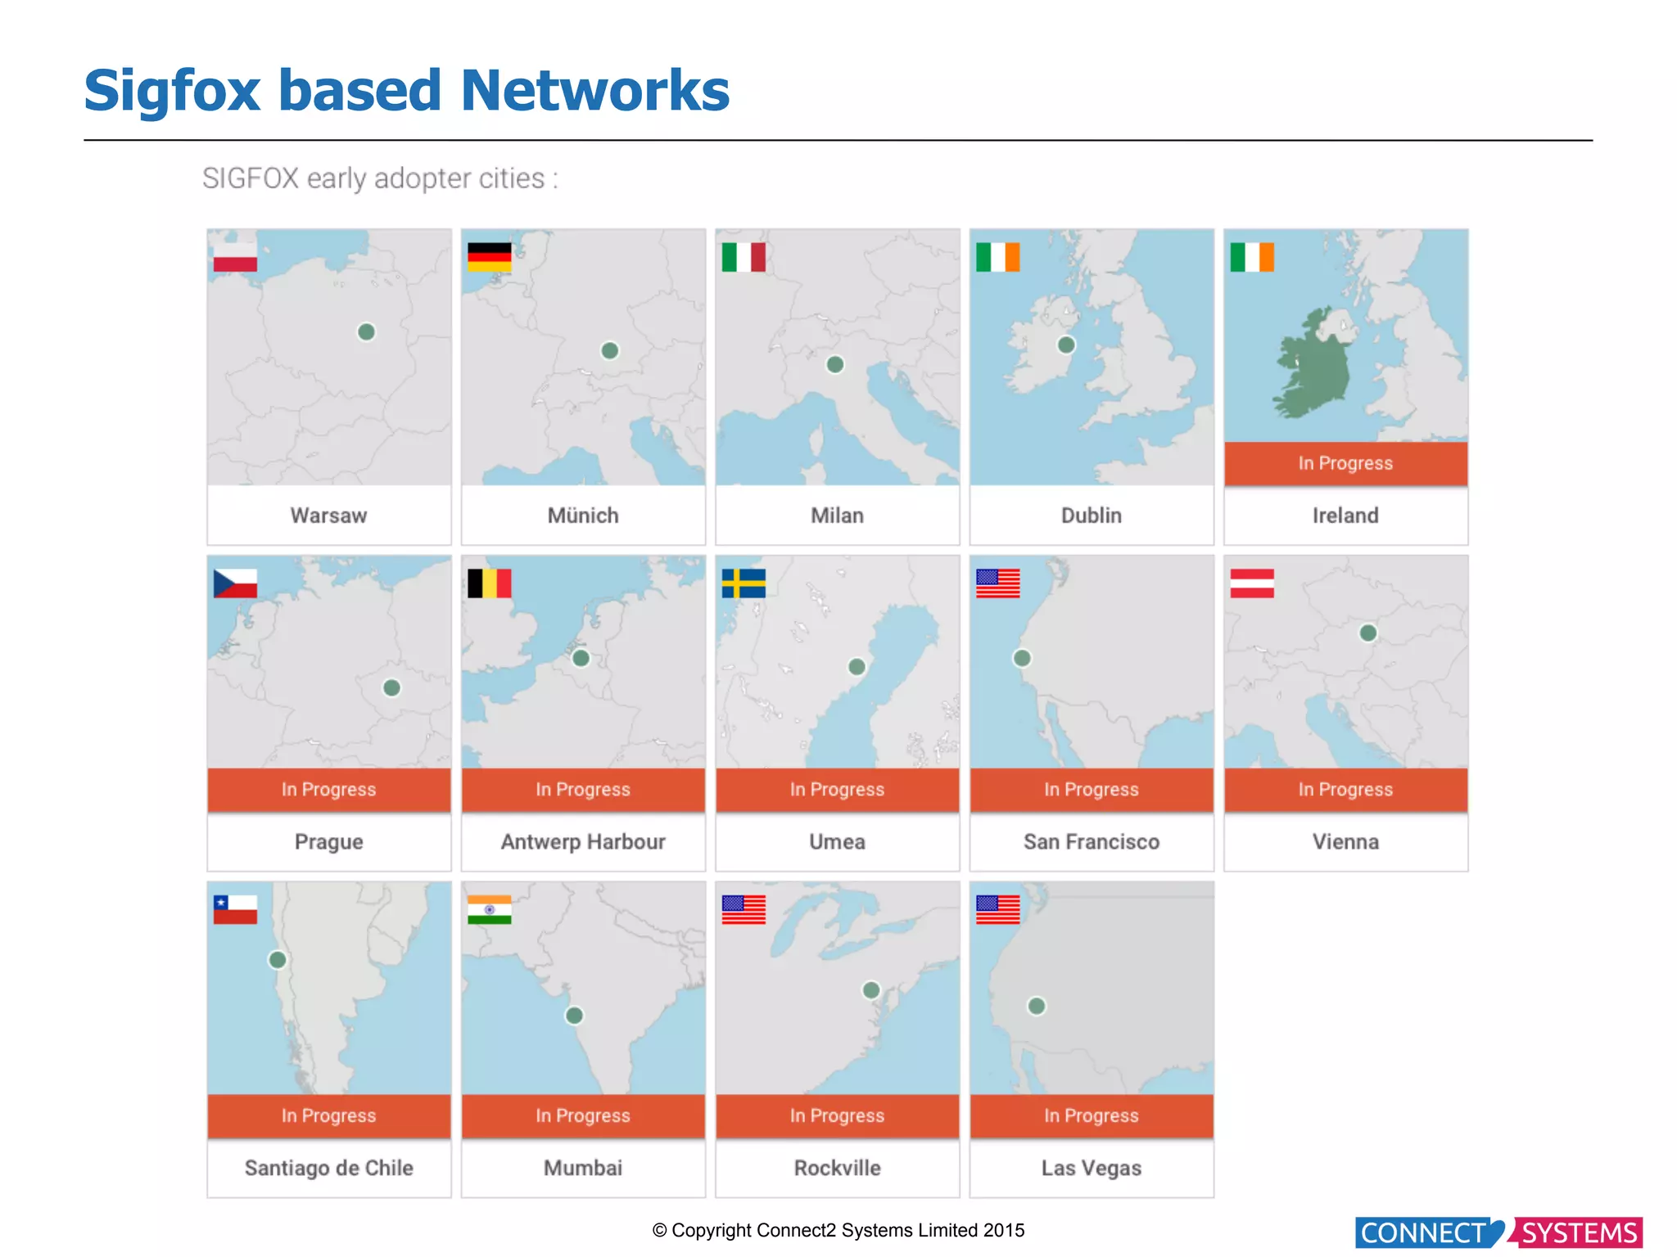1677x1257 pixels.
Task: Click the Irish flag on Ireland card
Action: pyautogui.click(x=1252, y=257)
